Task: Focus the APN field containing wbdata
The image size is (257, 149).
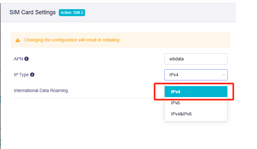Action: 196,59
